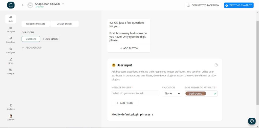Go to the Broadcast section

tap(11, 40)
